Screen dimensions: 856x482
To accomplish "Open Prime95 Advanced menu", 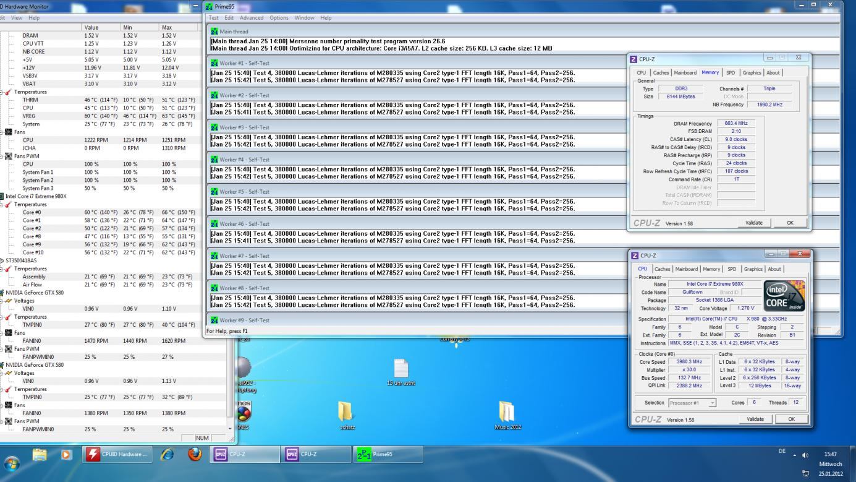I will (x=252, y=18).
